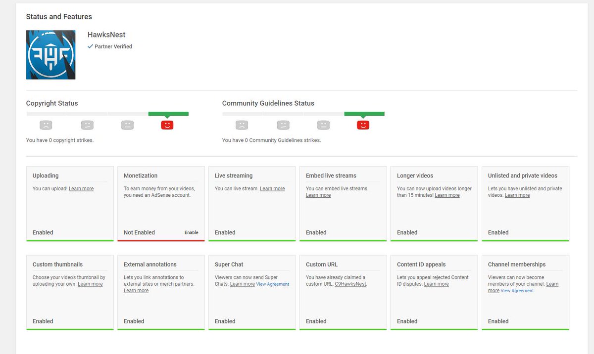Click the third gray face under Copyright Status
Viewport: 594px width, 354px height.
pos(127,125)
